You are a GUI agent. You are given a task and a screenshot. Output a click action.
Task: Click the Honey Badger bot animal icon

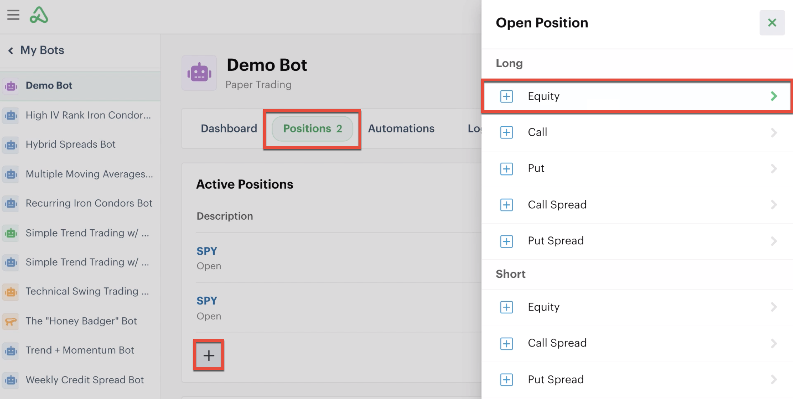[x=11, y=321]
